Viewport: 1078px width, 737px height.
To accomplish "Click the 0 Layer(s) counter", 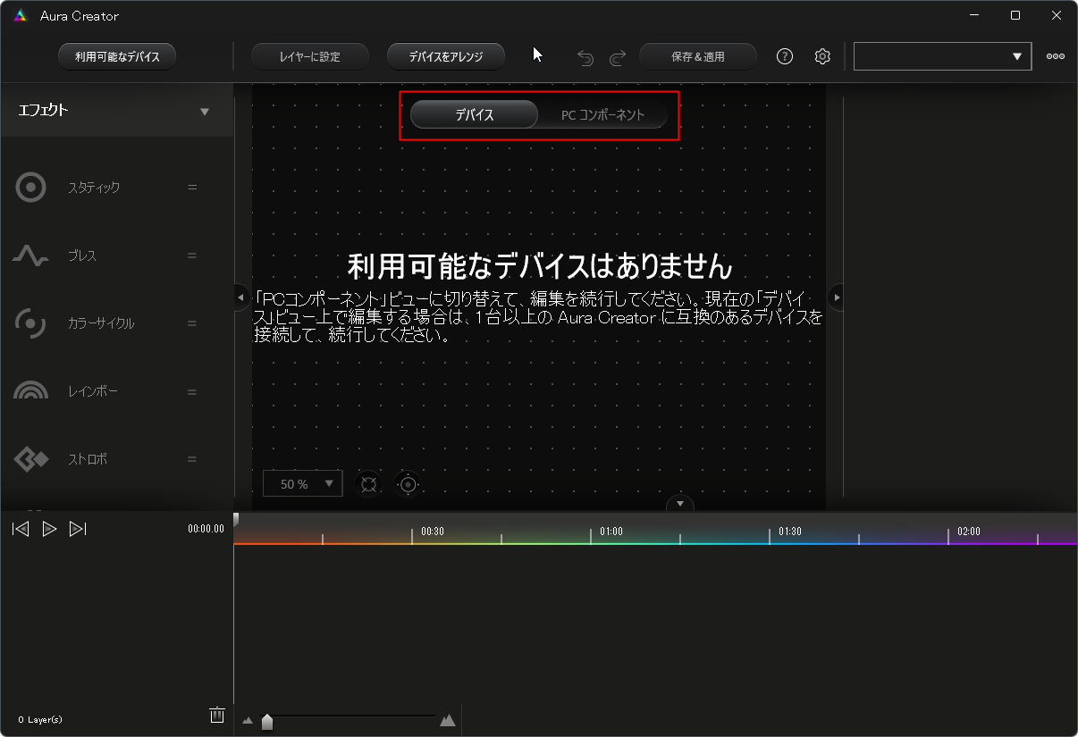I will coord(40,719).
